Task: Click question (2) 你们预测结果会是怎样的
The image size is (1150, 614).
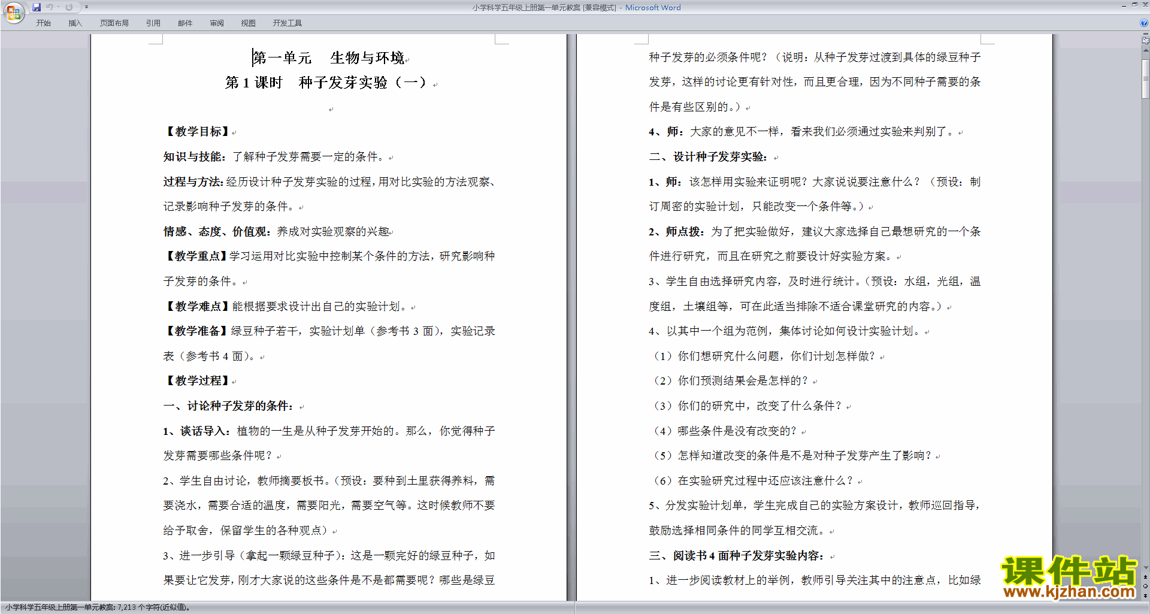Action: 730,381
